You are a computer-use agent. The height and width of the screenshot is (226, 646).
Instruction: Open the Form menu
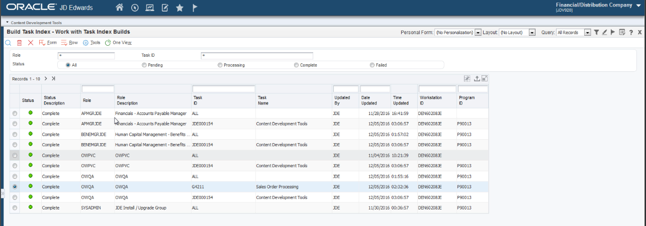pyautogui.click(x=48, y=43)
